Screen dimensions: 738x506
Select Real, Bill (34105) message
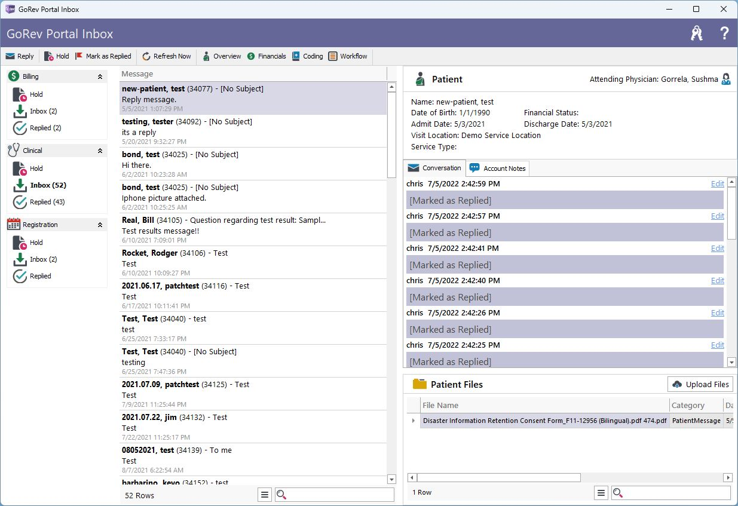(x=253, y=230)
